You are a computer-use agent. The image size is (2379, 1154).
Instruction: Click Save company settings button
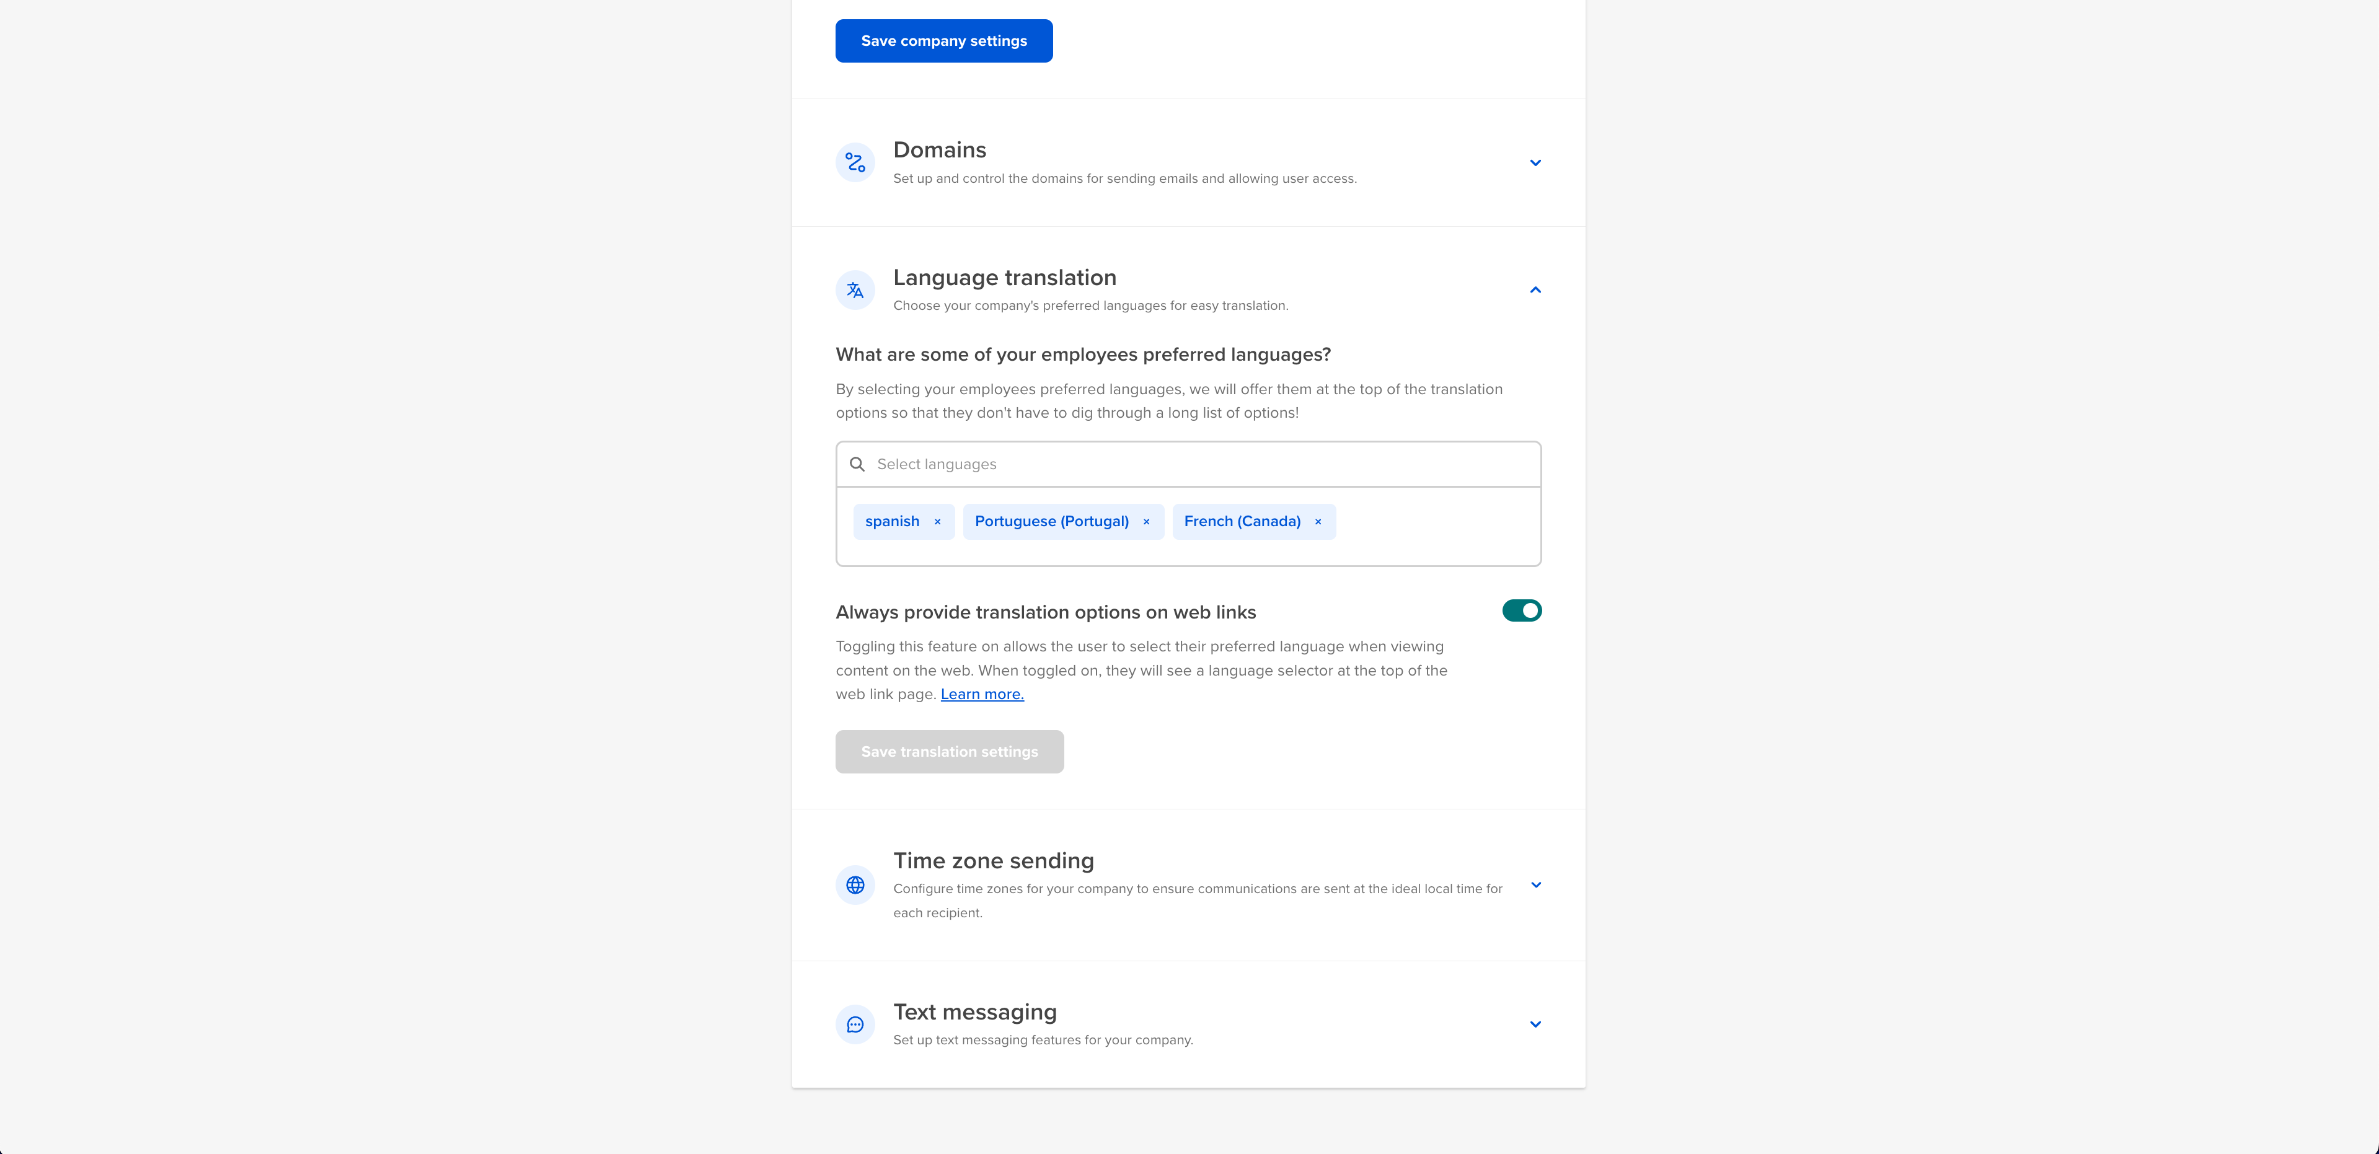(x=944, y=41)
